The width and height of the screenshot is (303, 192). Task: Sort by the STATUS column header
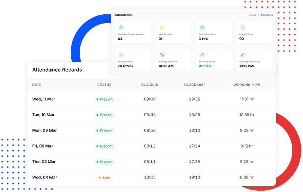click(105, 85)
